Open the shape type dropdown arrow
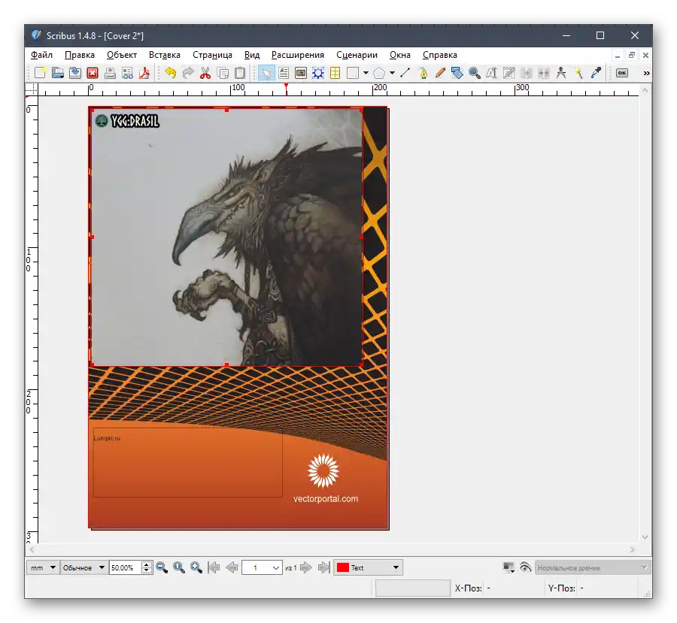The height and width of the screenshot is (623, 677). pyautogui.click(x=366, y=73)
